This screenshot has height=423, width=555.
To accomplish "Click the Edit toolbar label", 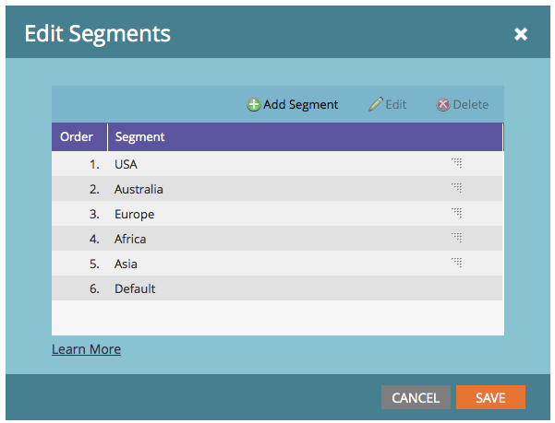I will (x=396, y=104).
